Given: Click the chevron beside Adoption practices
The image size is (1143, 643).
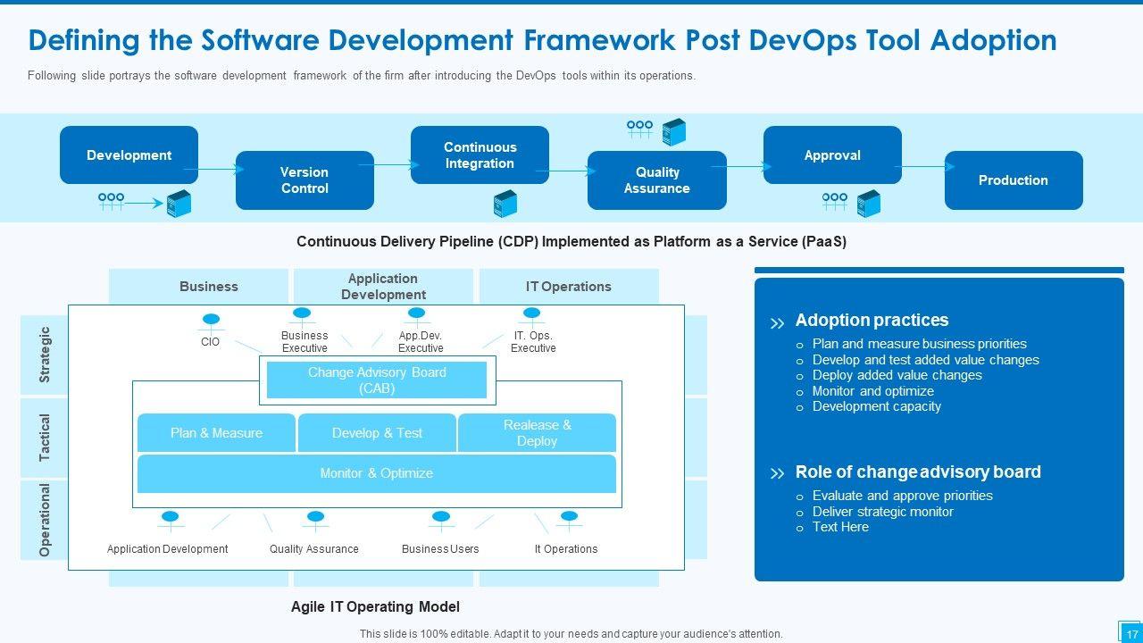Looking at the screenshot, I should point(778,322).
